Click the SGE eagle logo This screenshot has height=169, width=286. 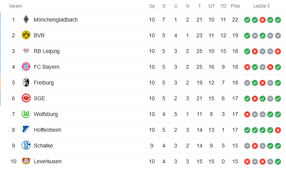26,98
